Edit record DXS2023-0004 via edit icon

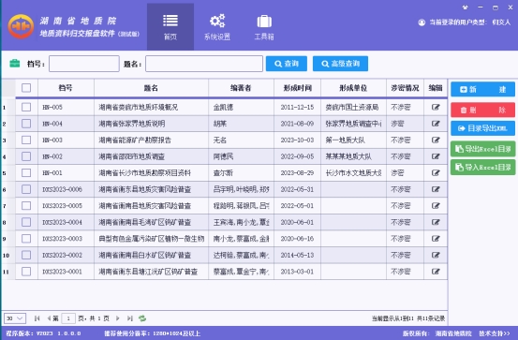click(x=436, y=222)
